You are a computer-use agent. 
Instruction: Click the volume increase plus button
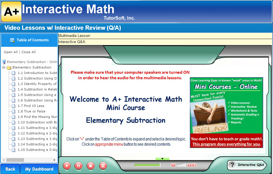click(x=189, y=165)
